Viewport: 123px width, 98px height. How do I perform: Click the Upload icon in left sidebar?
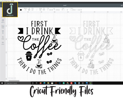3,43
